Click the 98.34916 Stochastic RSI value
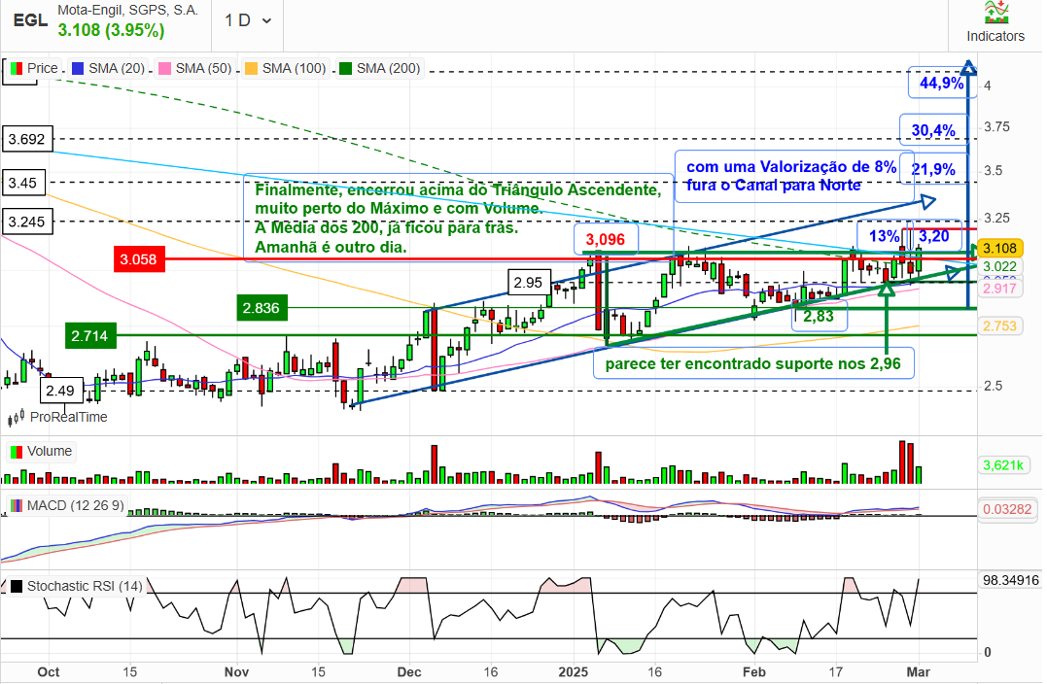Viewport: 1047px width, 684px height. [1010, 581]
